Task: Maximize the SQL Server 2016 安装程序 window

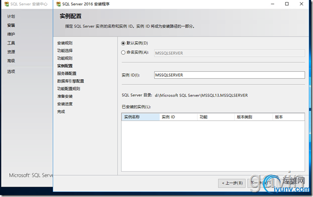Action: [x=287, y=4]
